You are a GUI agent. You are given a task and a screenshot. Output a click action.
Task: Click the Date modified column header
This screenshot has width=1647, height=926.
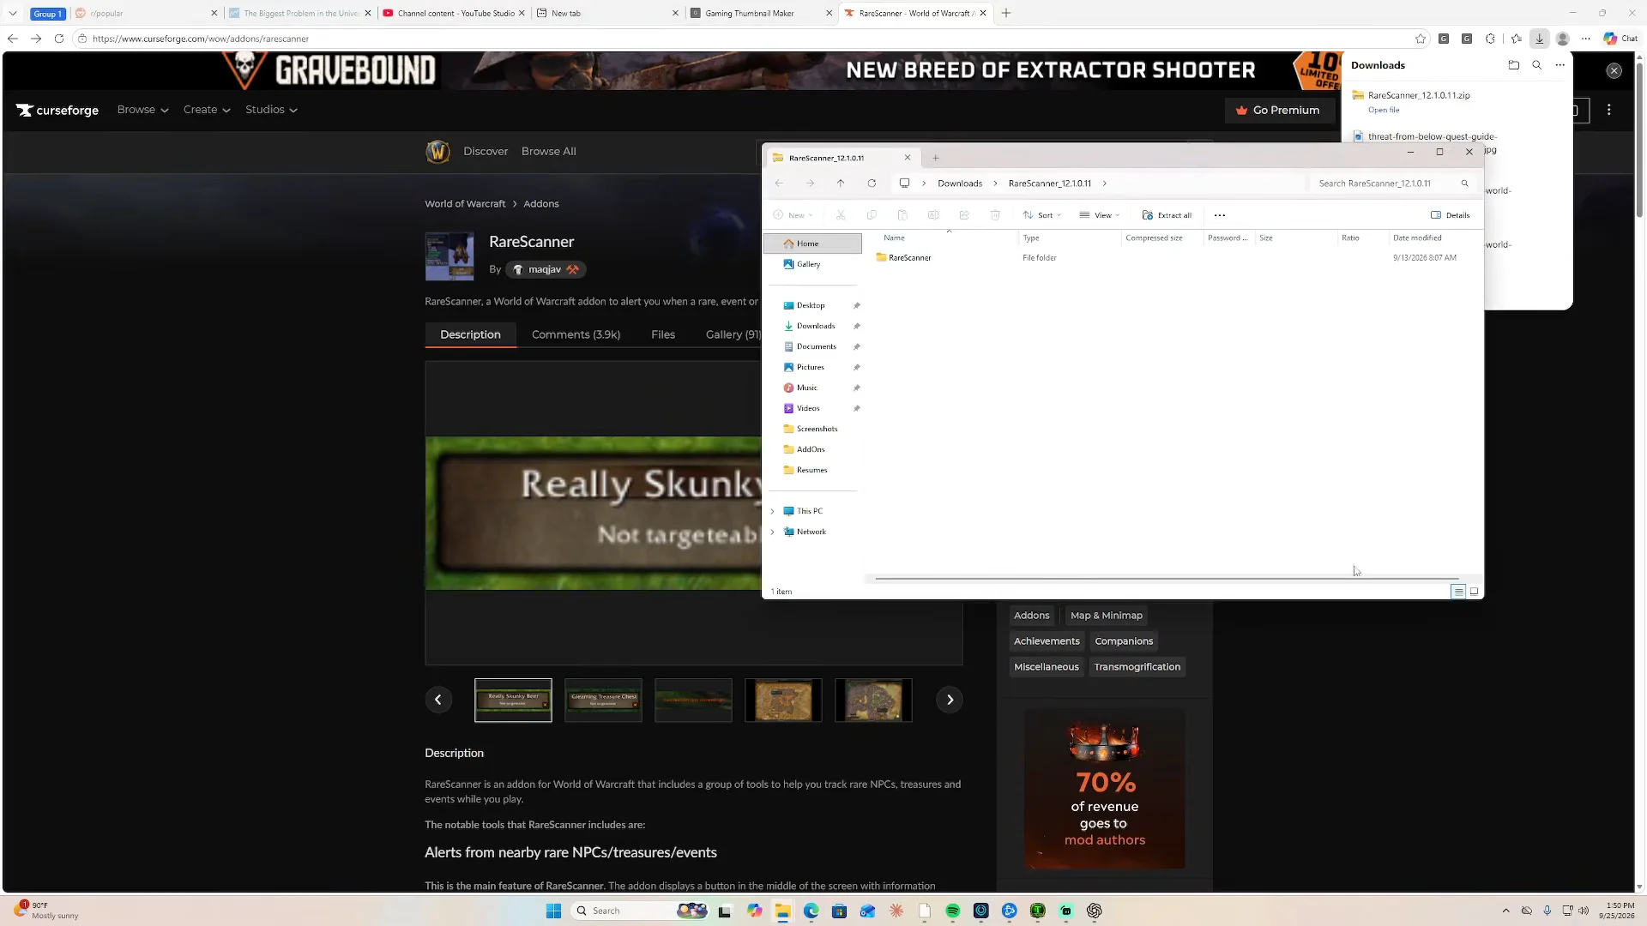[x=1417, y=238]
